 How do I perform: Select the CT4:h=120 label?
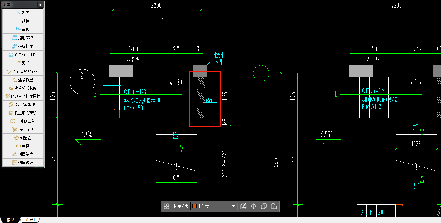coord(374,91)
